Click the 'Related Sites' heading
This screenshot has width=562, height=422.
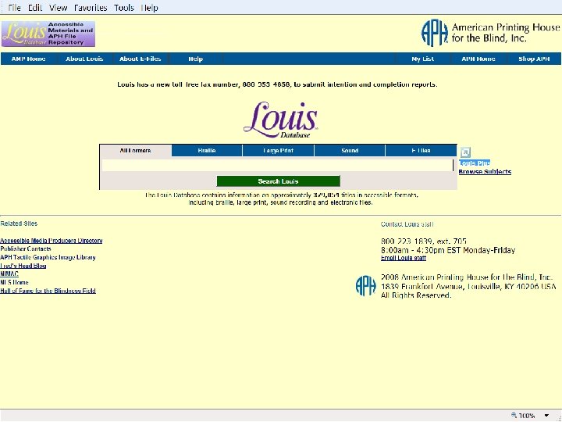pos(19,224)
